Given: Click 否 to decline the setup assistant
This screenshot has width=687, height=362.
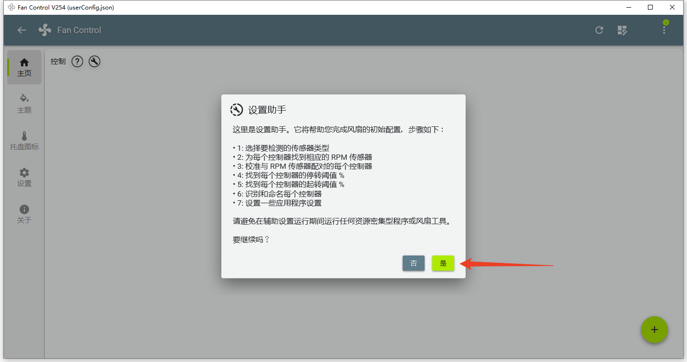Looking at the screenshot, I should click(x=413, y=263).
